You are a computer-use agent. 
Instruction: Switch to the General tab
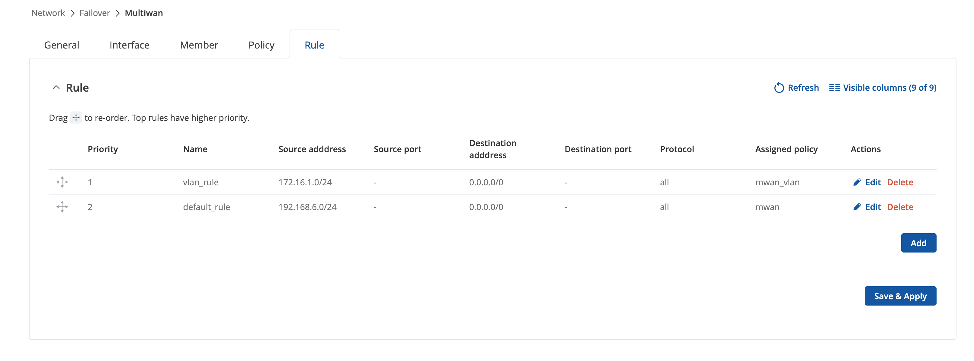(x=62, y=45)
